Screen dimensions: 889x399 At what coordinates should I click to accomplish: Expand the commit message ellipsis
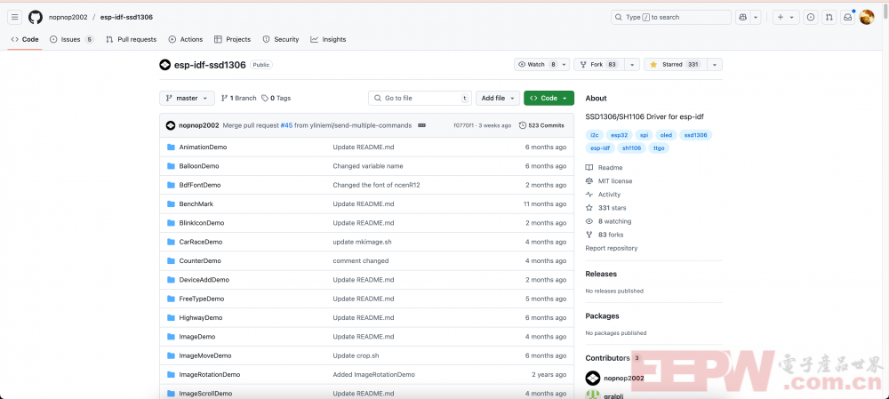point(421,125)
